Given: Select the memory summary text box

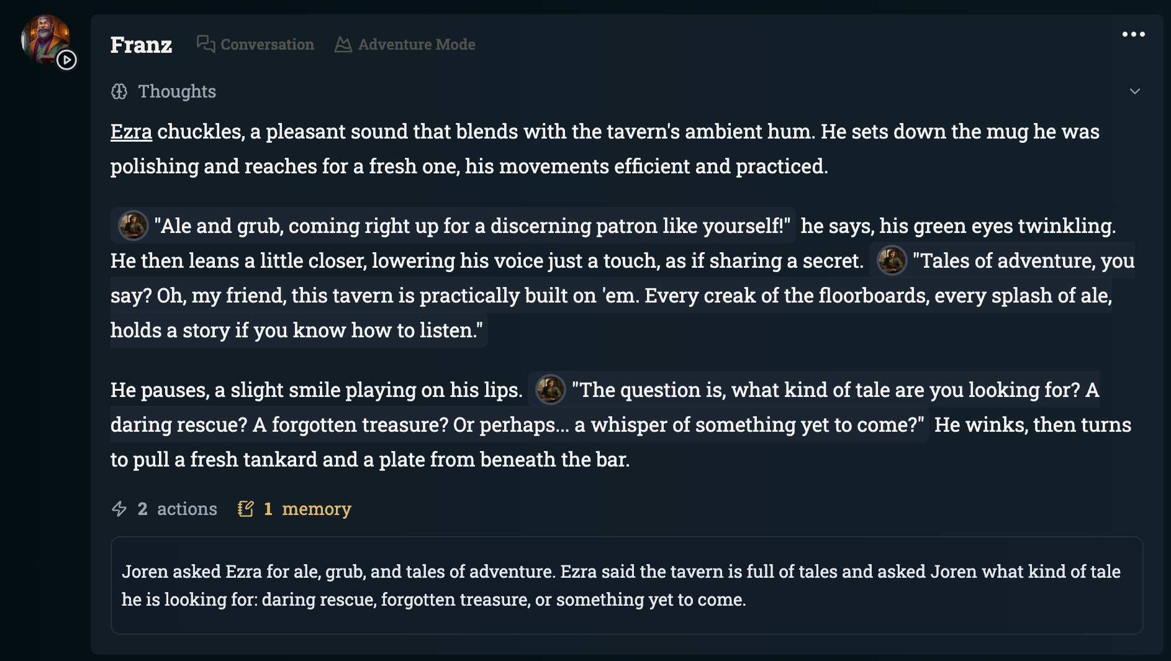Looking at the screenshot, I should (x=626, y=585).
